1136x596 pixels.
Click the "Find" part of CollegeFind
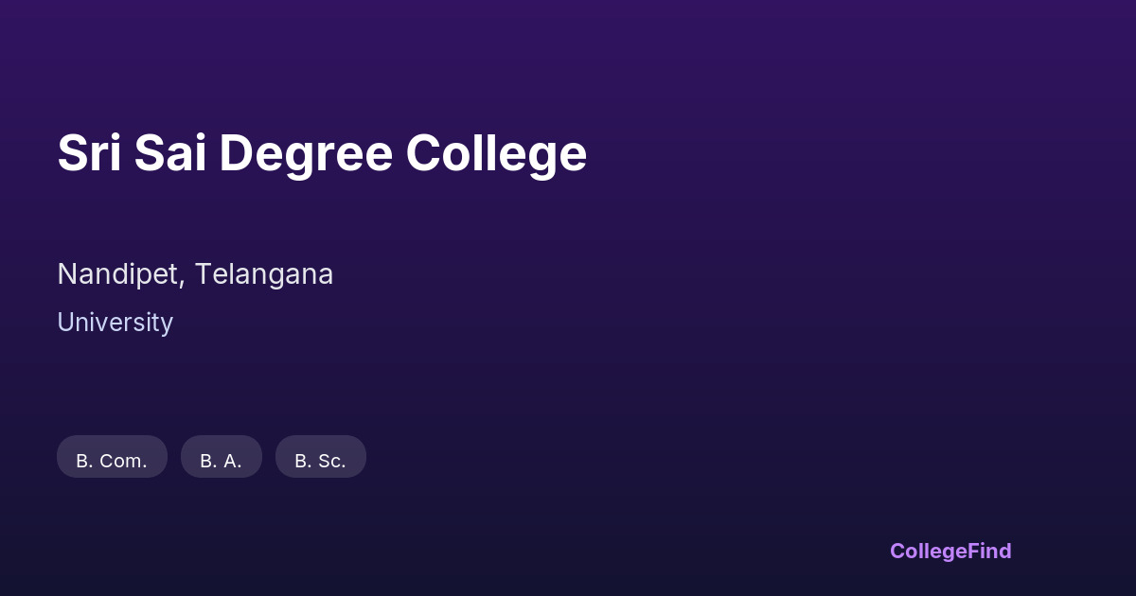click(x=991, y=551)
